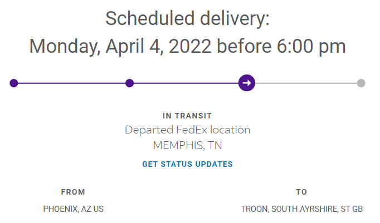Viewport: 380px width, 223px height.
Task: Open the GET STATUS UPDATES link
Action: point(187,164)
